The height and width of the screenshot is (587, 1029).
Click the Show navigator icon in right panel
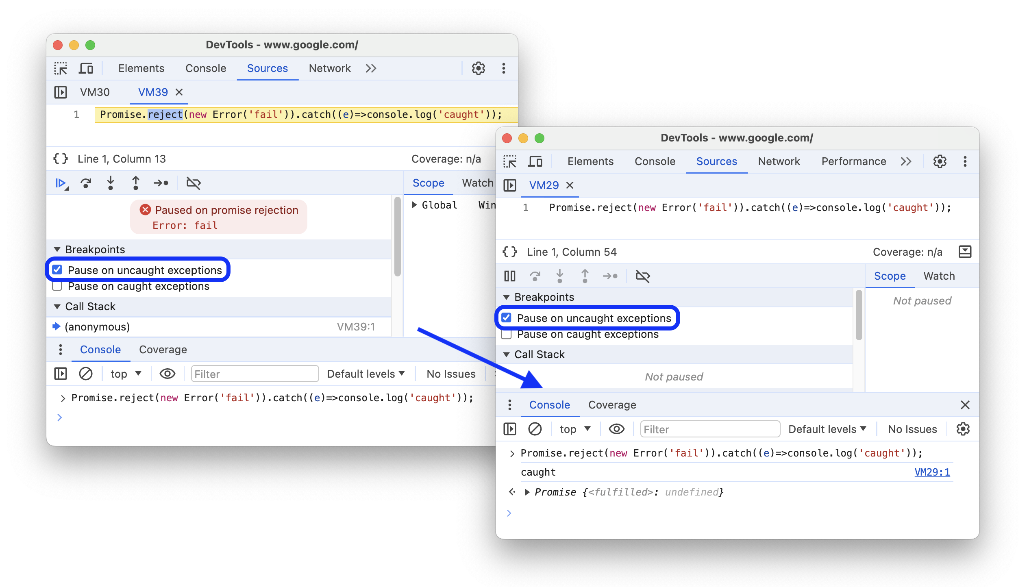(511, 185)
